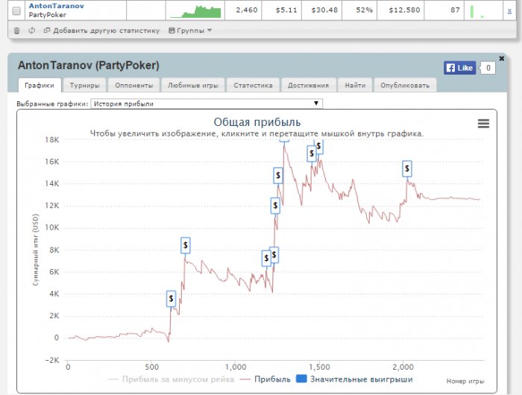
Task: Click the $ marker near game 2,000
Action: [x=407, y=168]
